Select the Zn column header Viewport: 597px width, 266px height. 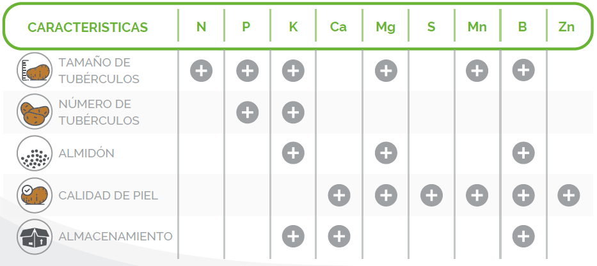[x=568, y=27]
